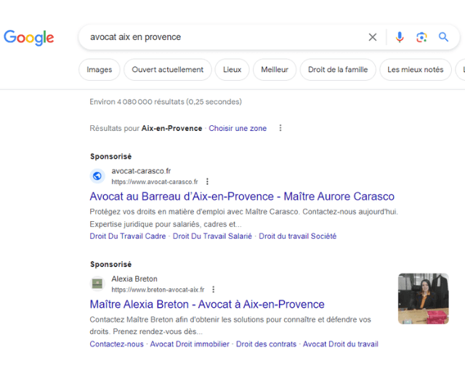Click the Google logo
Screen dimensions: 465x382
click(29, 38)
